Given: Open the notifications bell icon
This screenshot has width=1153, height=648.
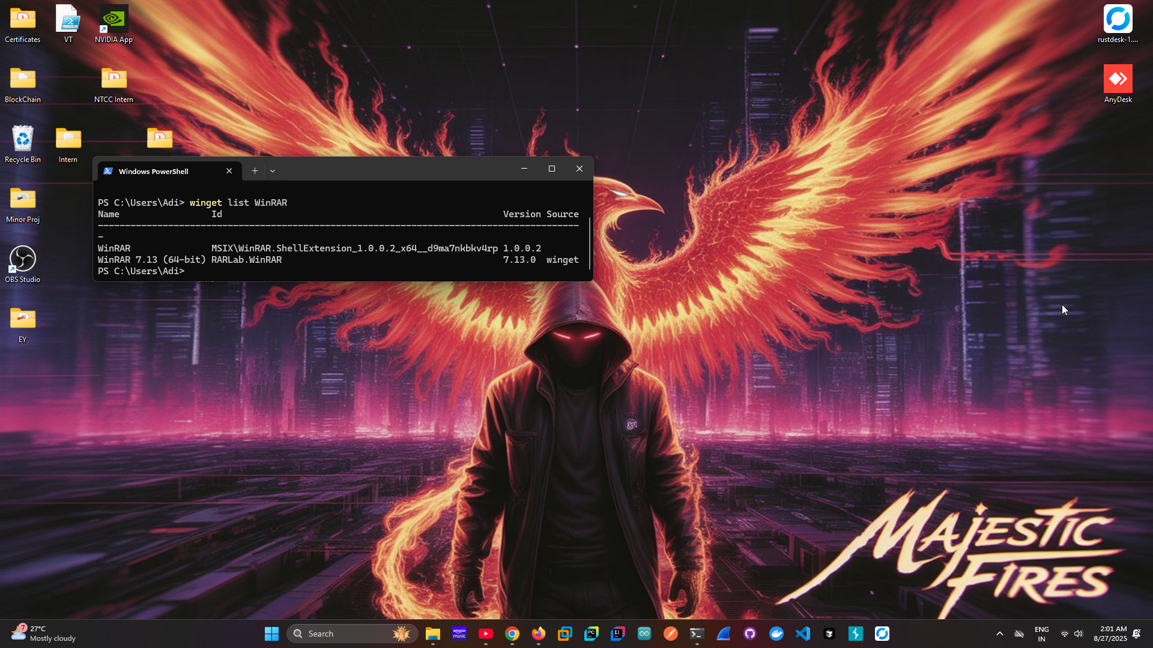Looking at the screenshot, I should [x=1137, y=634].
